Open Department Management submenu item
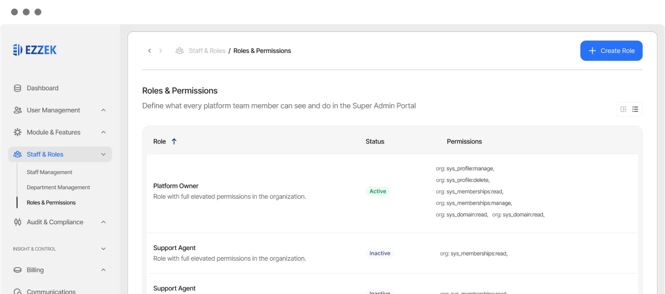Image resolution: width=665 pixels, height=294 pixels. click(58, 187)
